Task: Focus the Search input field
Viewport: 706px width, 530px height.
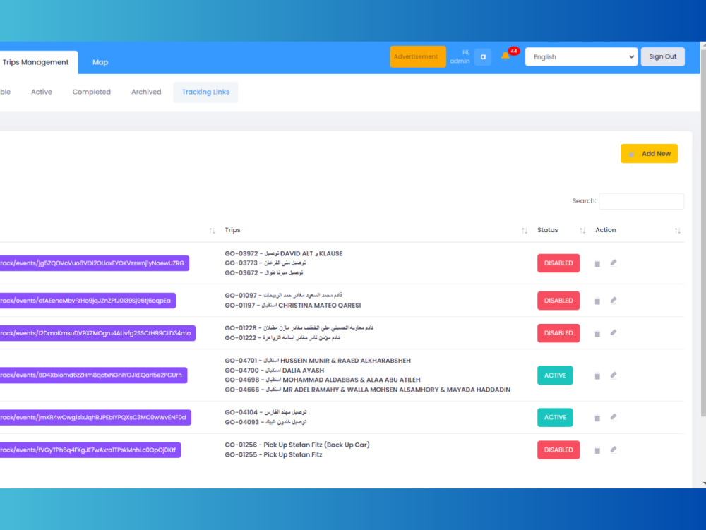Action: [641, 201]
